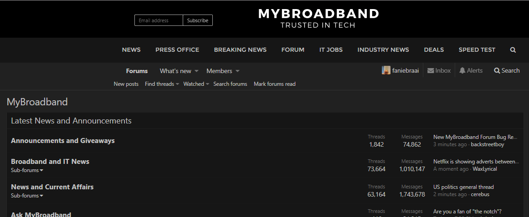Click Mark forums read
This screenshot has width=529, height=217.
(x=275, y=84)
